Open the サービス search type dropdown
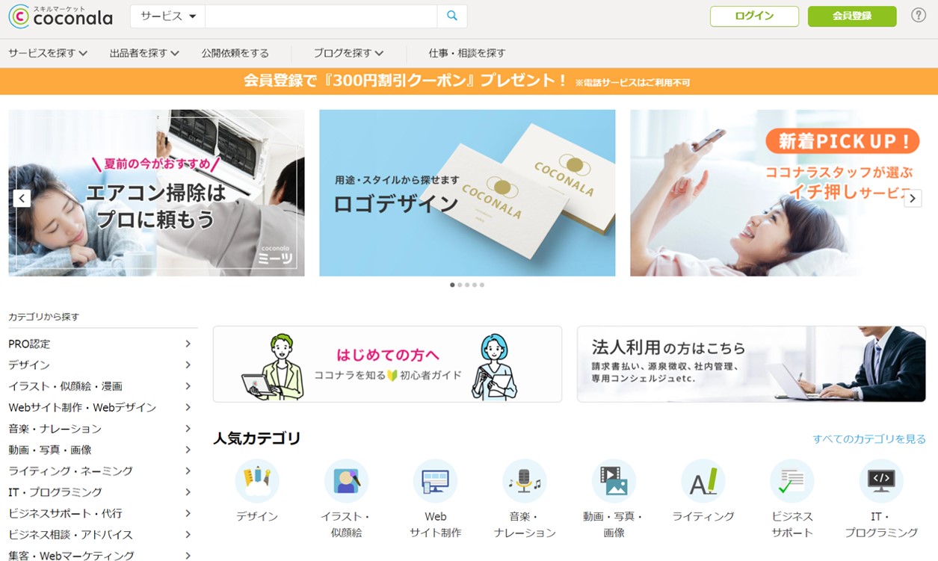This screenshot has height=561, width=938. pos(168,16)
